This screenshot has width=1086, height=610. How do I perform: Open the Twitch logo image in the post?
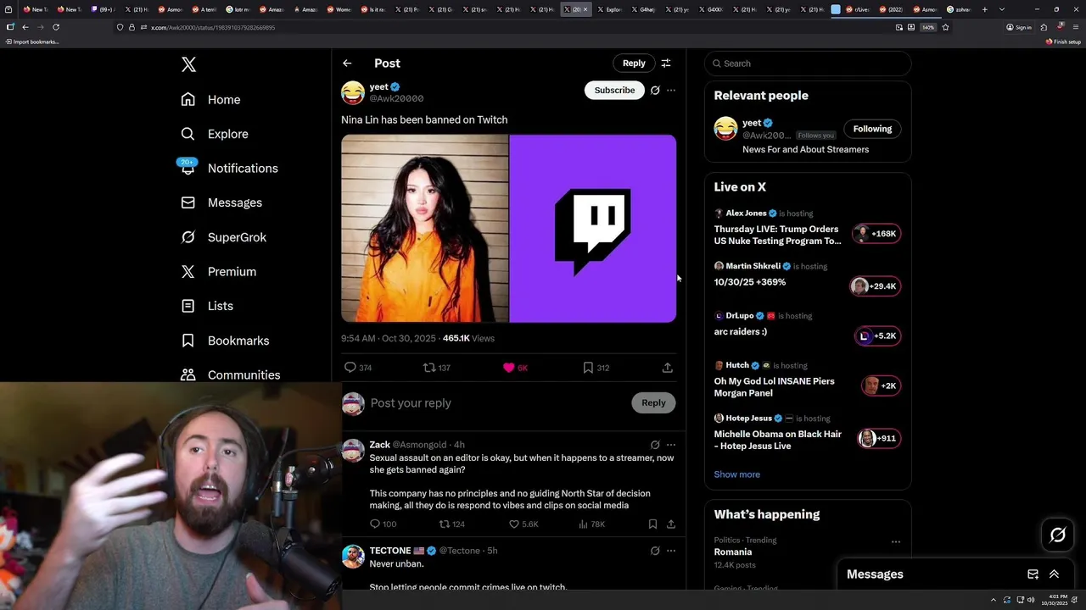click(593, 229)
